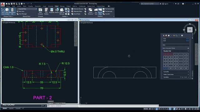Toggle the View Cube button

[x=7, y=11]
